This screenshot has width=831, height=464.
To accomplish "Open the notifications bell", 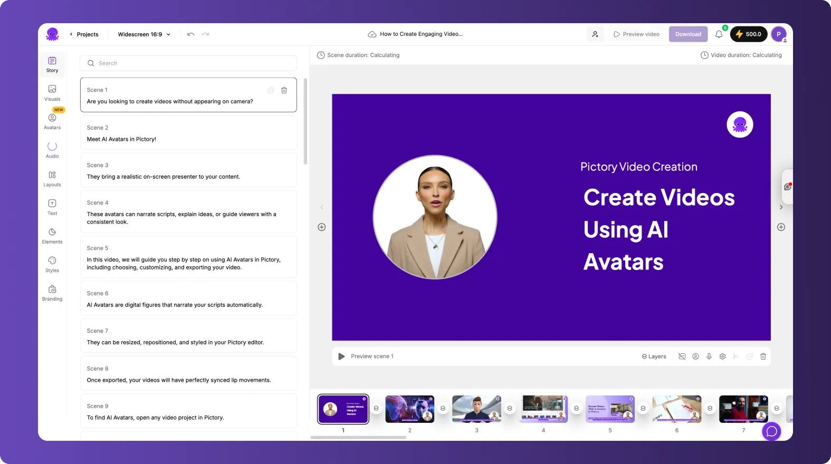I will click(719, 34).
